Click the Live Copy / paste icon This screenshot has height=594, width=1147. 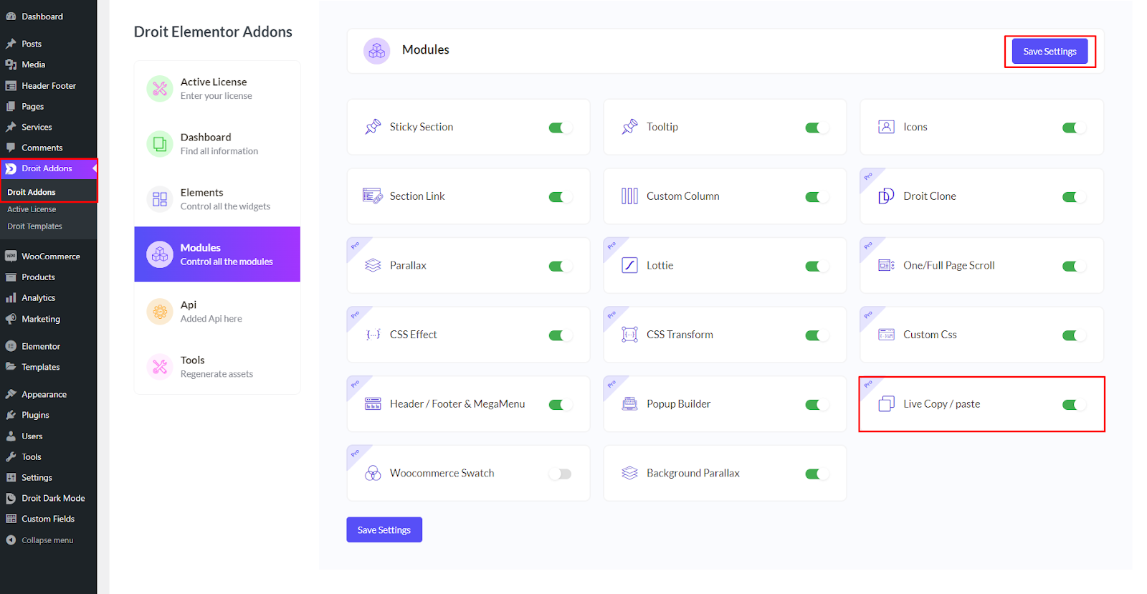click(886, 404)
